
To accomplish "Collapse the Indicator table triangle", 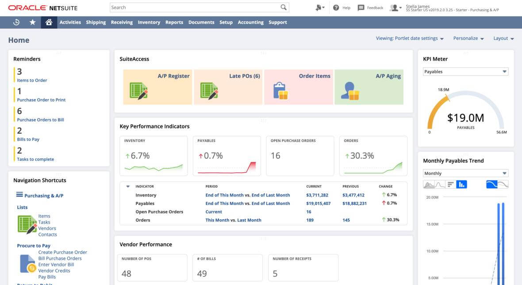I will (x=128, y=186).
